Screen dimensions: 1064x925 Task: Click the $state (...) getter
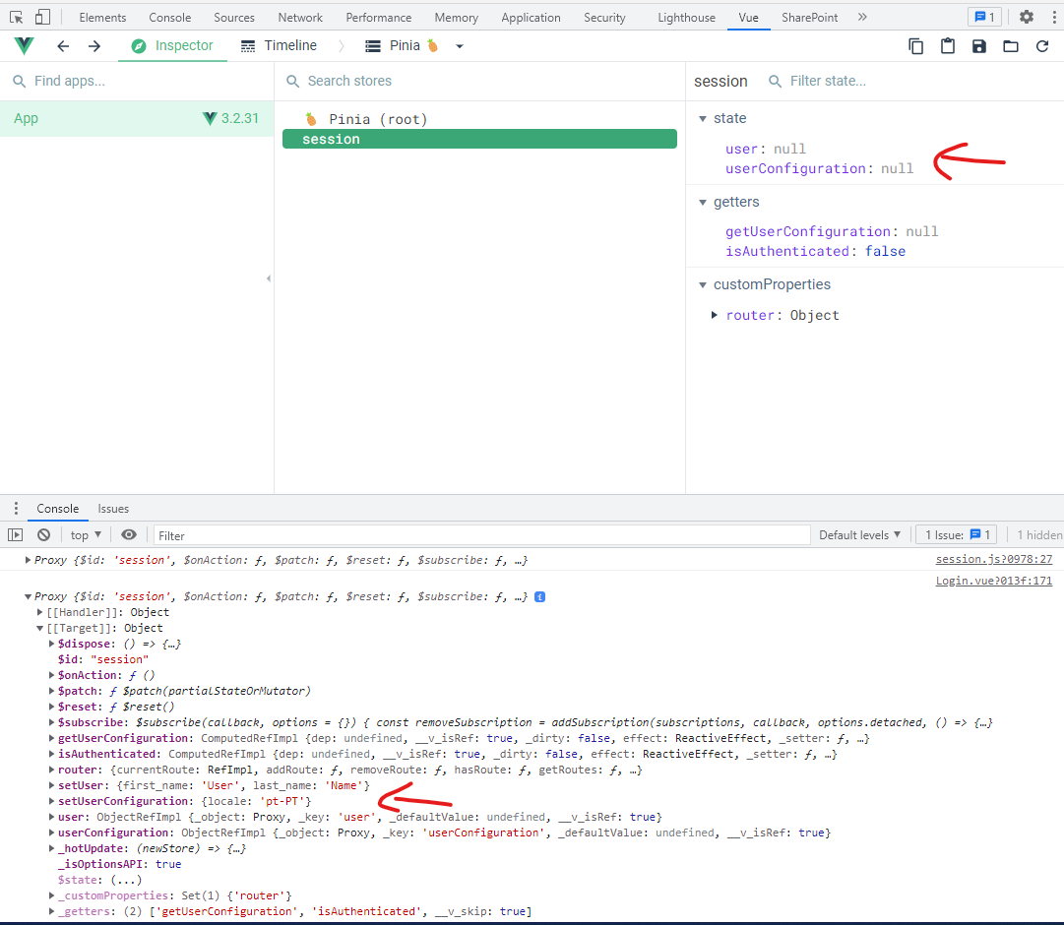(99, 880)
